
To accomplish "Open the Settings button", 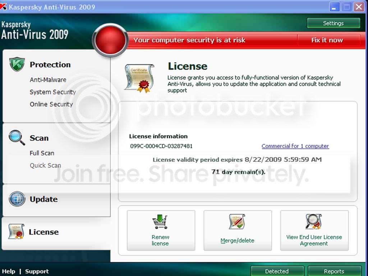I will pos(333,23).
